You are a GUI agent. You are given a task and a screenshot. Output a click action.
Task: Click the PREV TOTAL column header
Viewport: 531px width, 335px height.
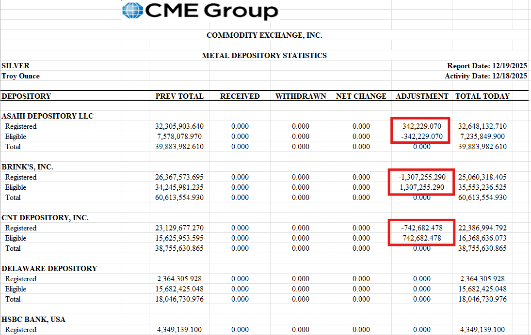179,96
